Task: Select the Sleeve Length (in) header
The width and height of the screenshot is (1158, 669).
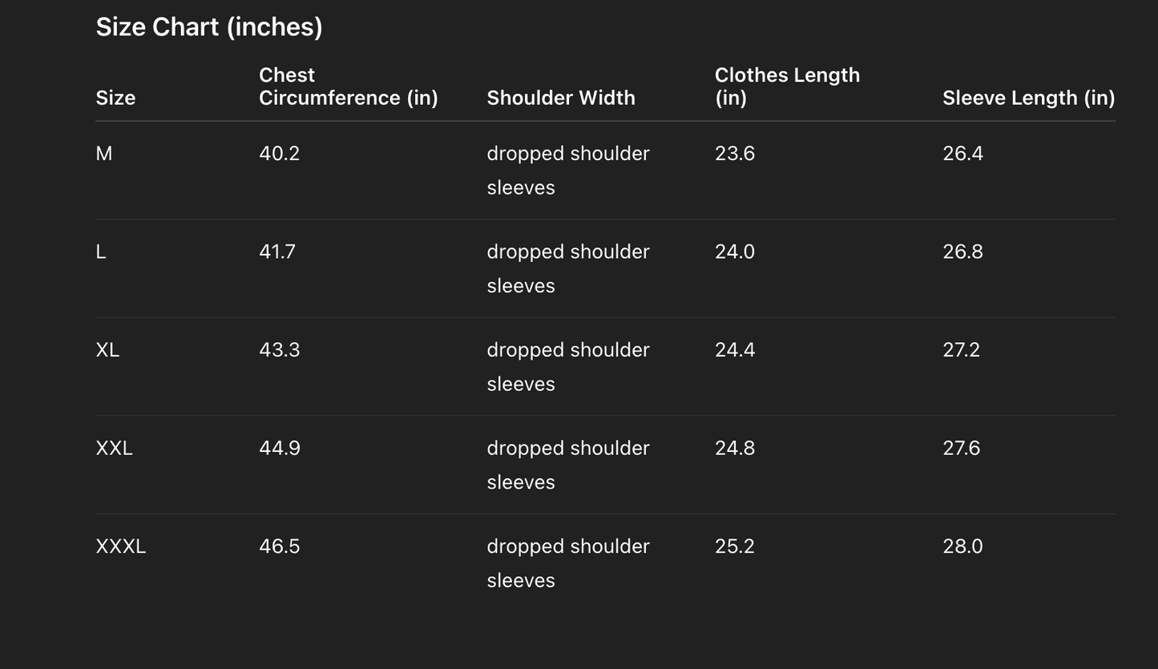Action: coord(1028,98)
